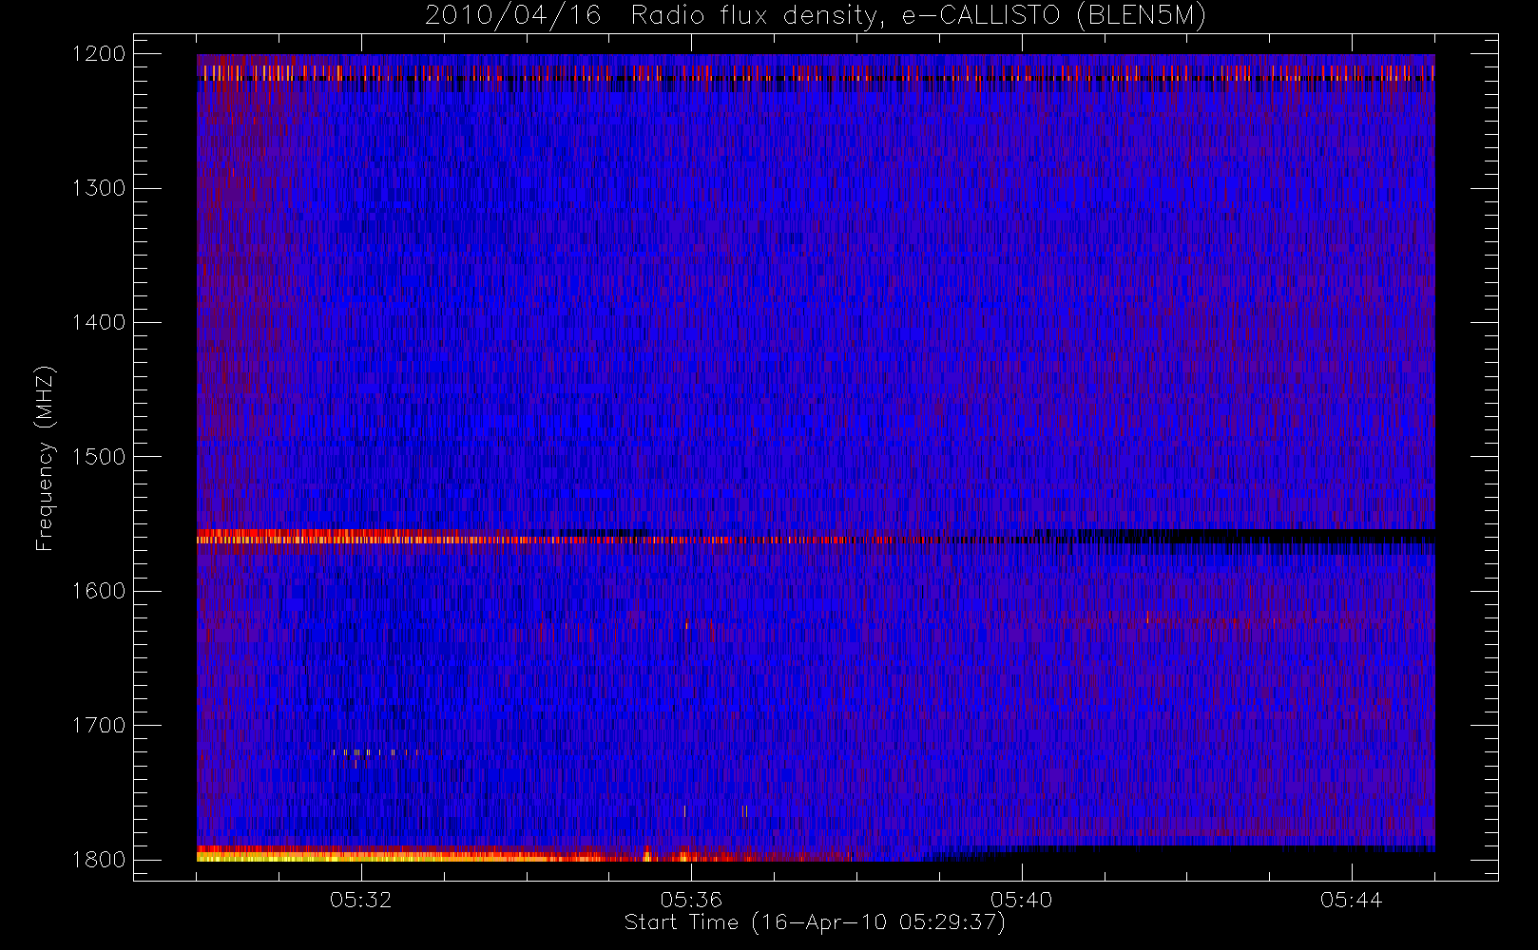Click the 05:32 time tick label
1538x950 pixels.
361,900
